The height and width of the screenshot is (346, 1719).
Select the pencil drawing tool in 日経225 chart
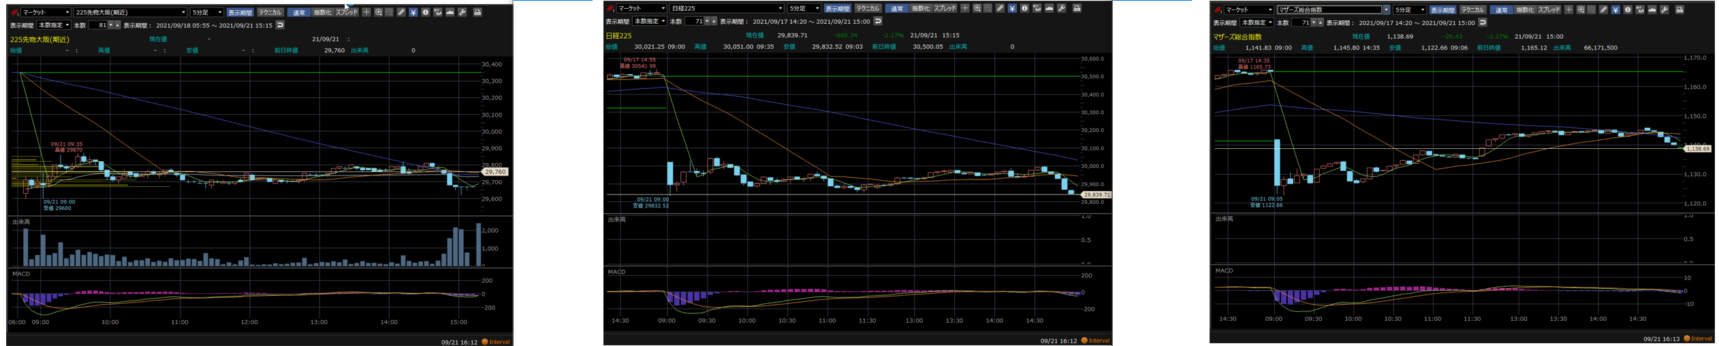(1000, 9)
